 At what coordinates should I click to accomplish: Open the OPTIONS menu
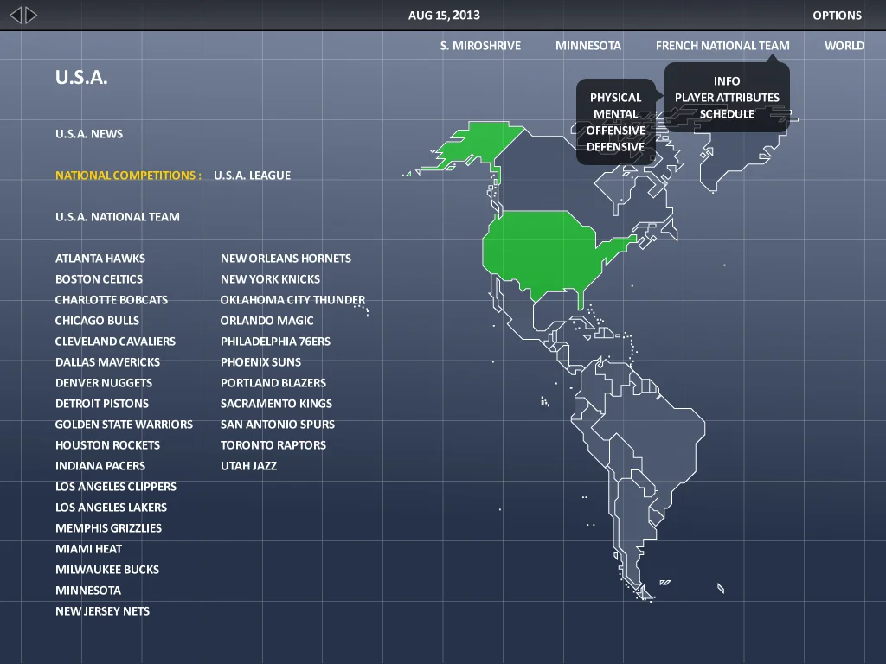(x=837, y=15)
